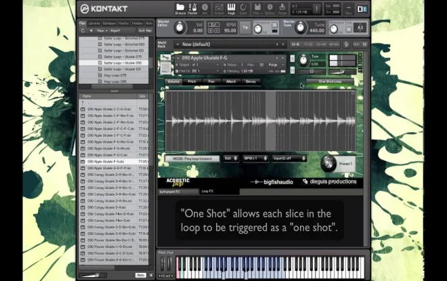Toggle the reference tone On button
The height and width of the screenshot is (281, 447).
click(x=349, y=29)
